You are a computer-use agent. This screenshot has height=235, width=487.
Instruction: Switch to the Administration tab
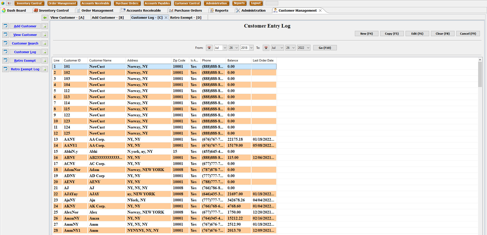point(251,10)
